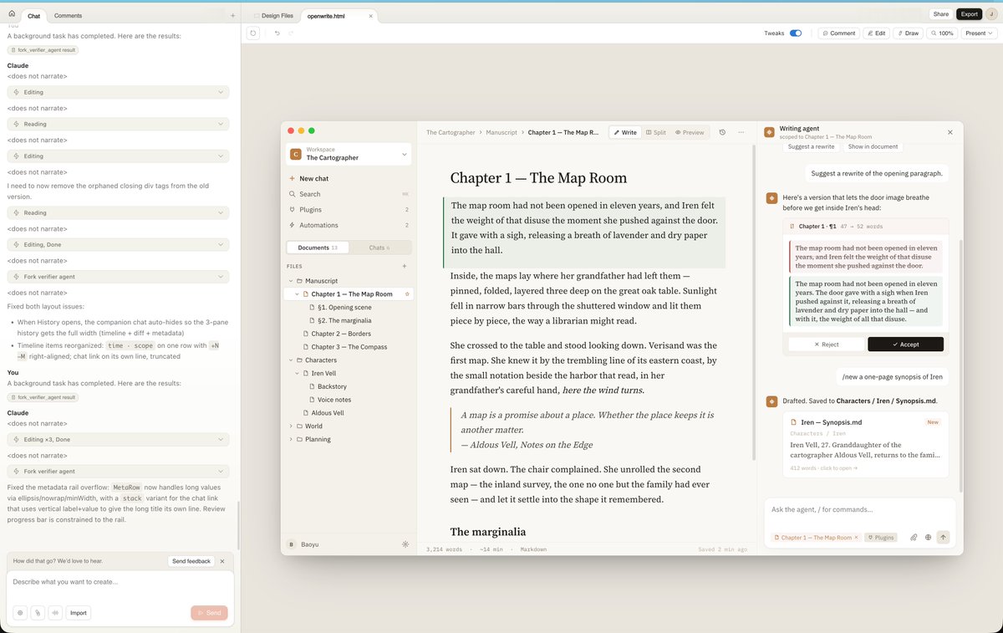
Task: Open The Cartographer workspace dropdown
Action: pos(349,154)
